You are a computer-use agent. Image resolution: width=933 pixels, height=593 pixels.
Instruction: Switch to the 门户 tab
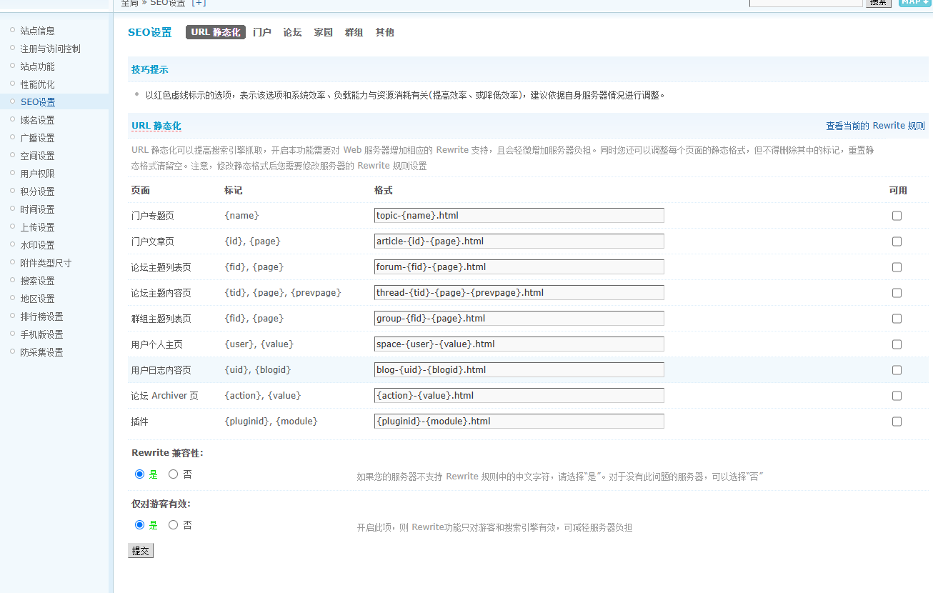point(261,32)
